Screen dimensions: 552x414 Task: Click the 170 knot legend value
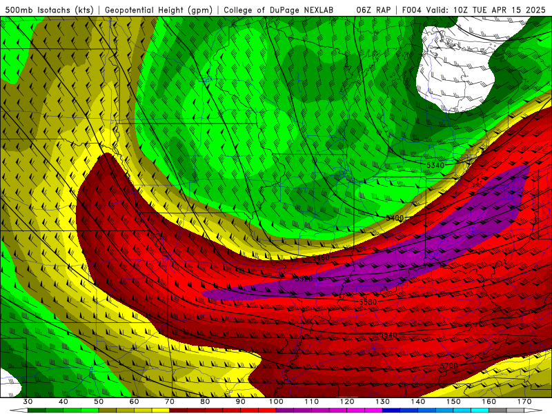point(524,402)
